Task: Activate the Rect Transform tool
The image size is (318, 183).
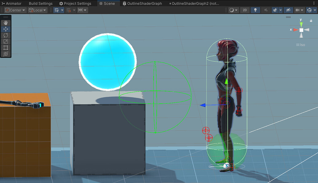Action: coord(6,48)
